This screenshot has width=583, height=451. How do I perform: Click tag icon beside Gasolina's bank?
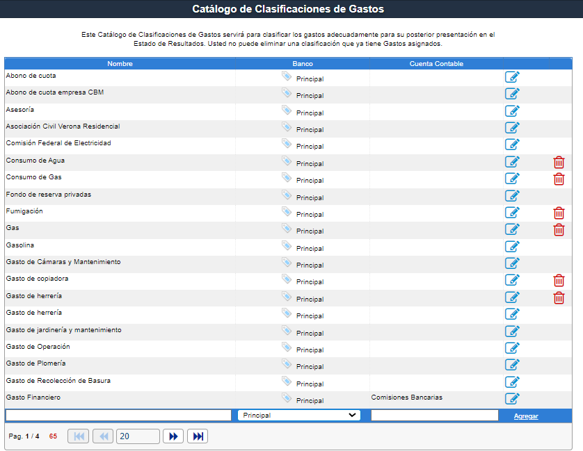[287, 245]
